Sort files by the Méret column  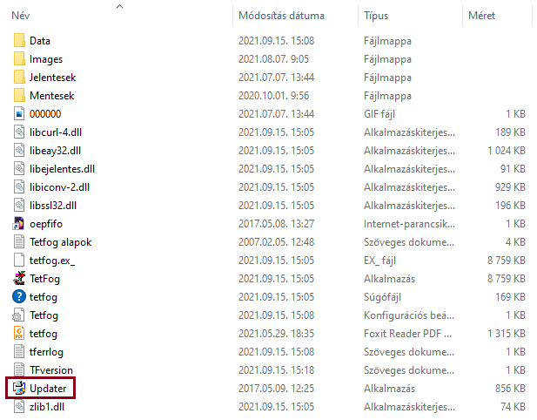[481, 16]
